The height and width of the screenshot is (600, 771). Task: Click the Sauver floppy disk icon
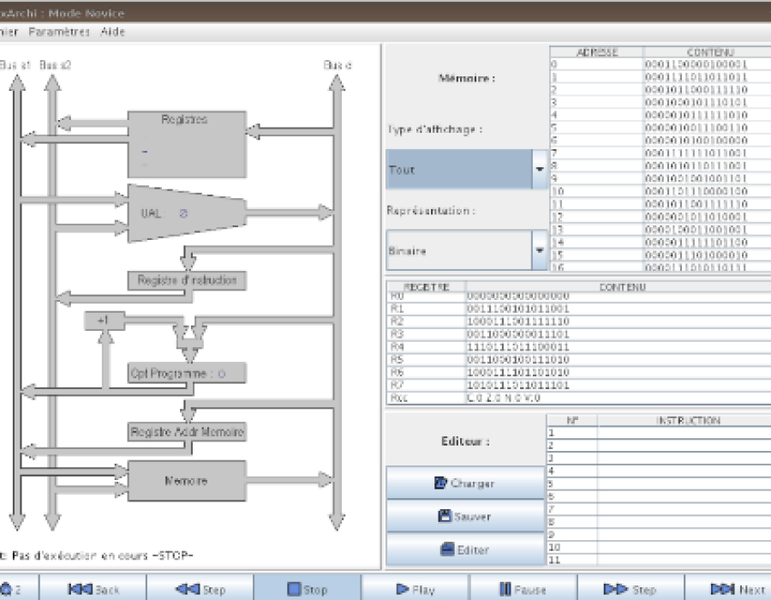445,515
